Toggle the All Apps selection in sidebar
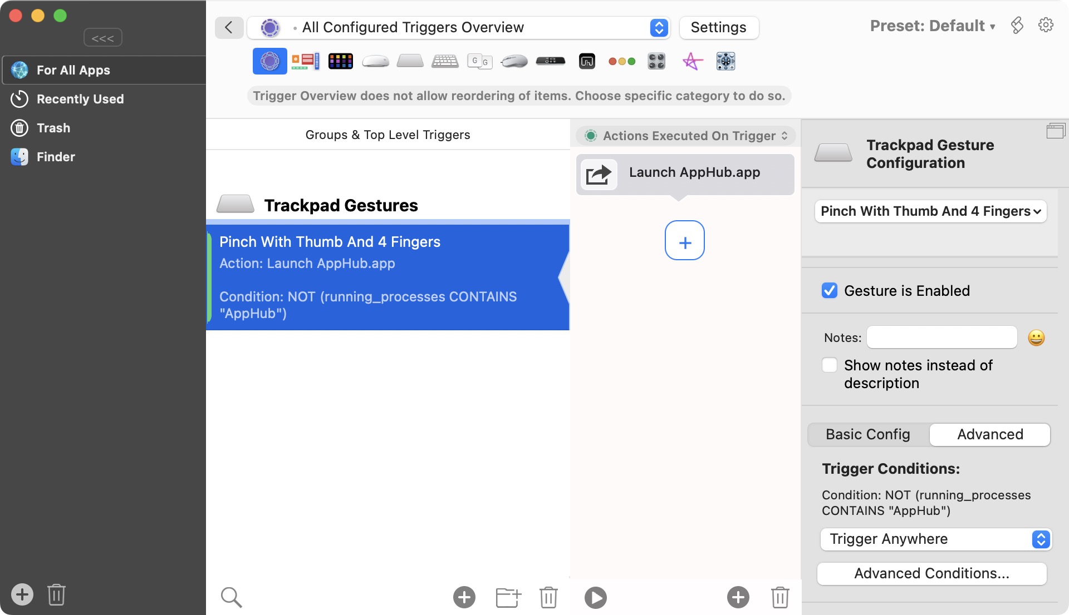1069x615 pixels. pyautogui.click(x=72, y=70)
